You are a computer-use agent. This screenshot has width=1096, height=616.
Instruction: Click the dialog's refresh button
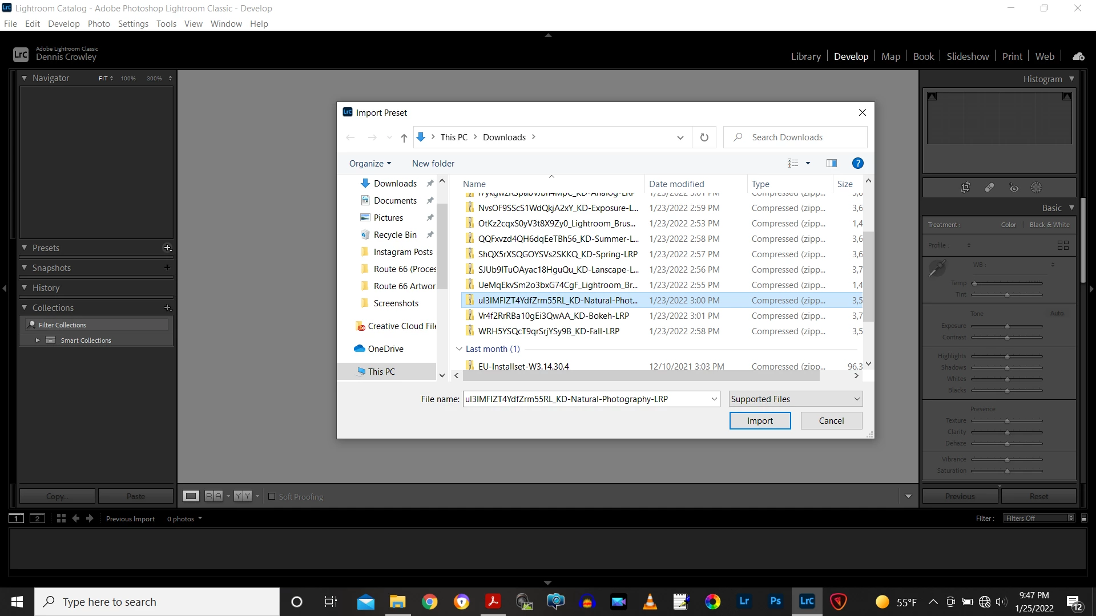(704, 137)
